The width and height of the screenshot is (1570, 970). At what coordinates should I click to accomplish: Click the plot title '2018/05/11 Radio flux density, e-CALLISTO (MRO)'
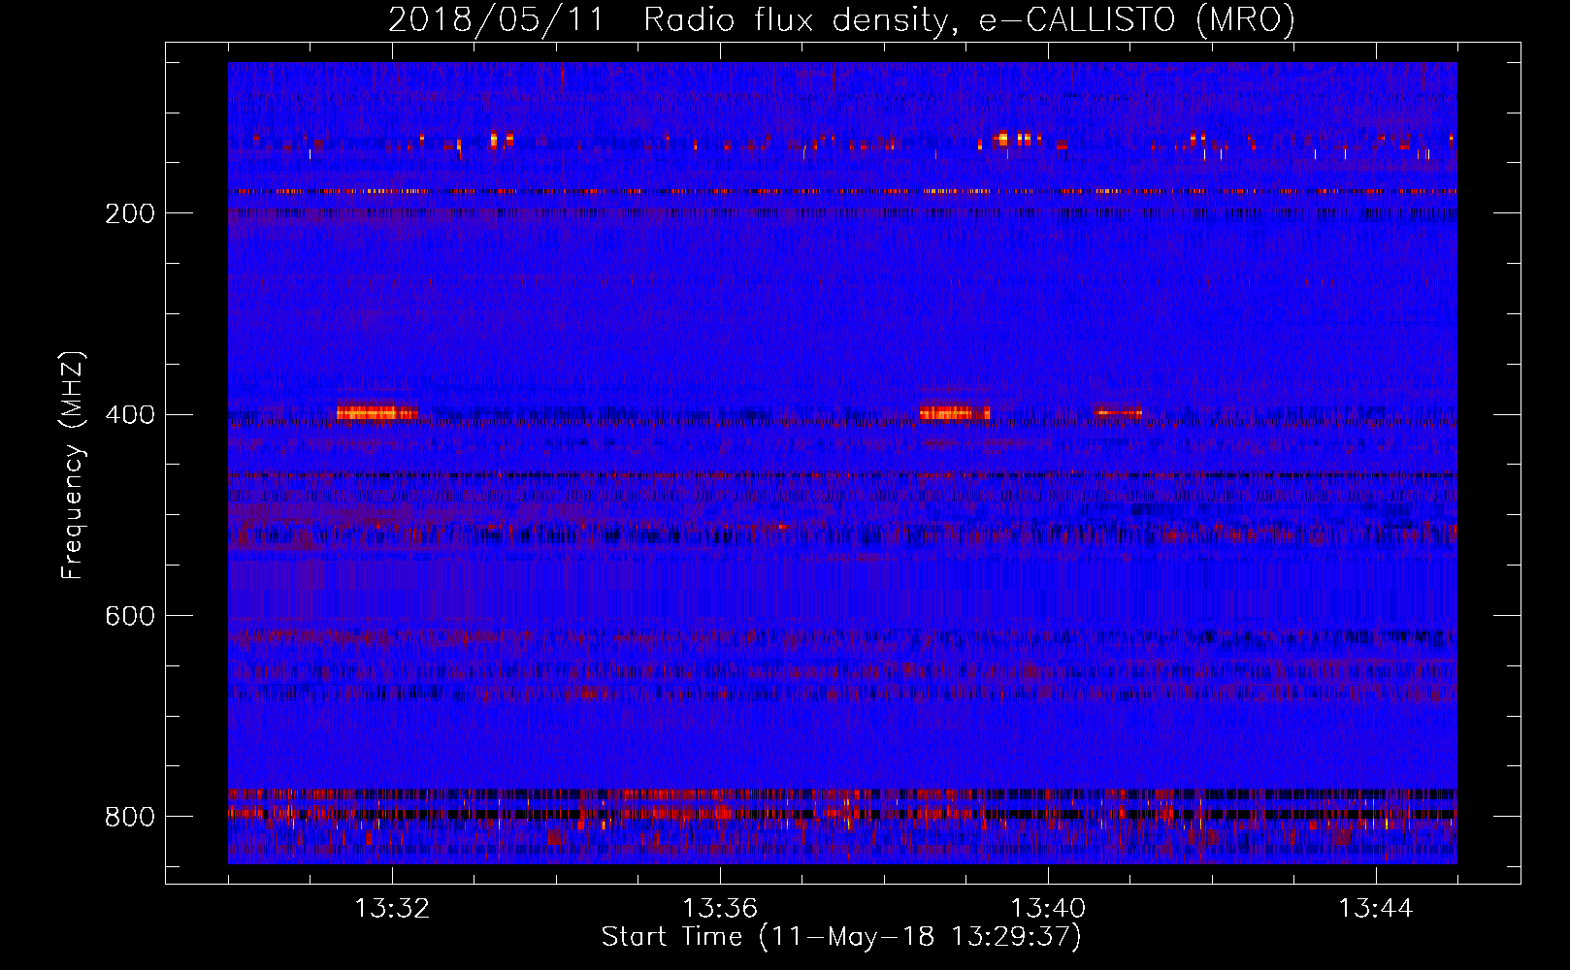coord(841,19)
